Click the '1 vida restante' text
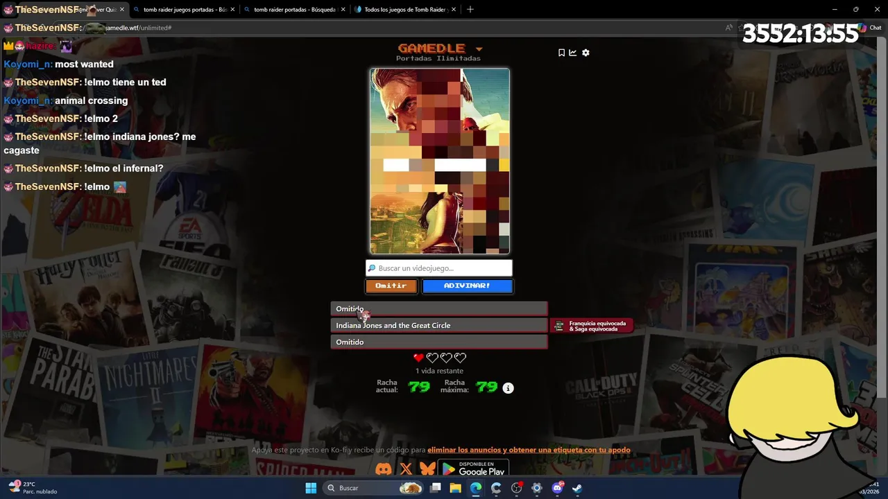The width and height of the screenshot is (888, 499). (x=439, y=371)
